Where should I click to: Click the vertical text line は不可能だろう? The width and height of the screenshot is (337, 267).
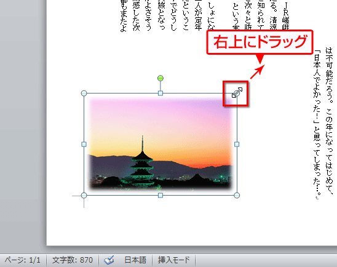pos(329,121)
